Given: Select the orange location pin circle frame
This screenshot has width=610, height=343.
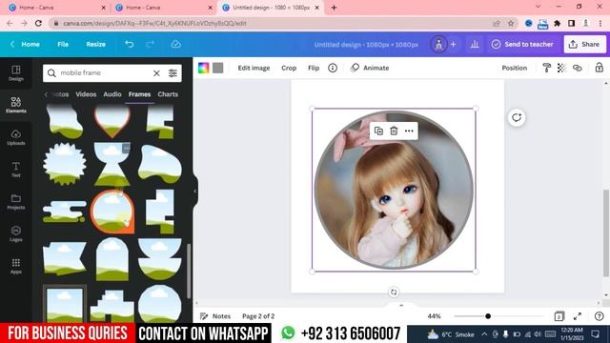Looking at the screenshot, I should (x=112, y=212).
